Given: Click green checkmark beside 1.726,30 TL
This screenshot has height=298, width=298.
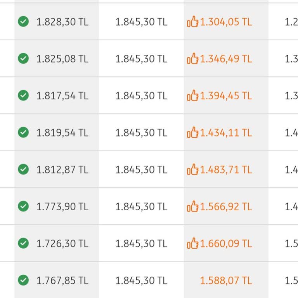Looking at the screenshot, I should [23, 243].
